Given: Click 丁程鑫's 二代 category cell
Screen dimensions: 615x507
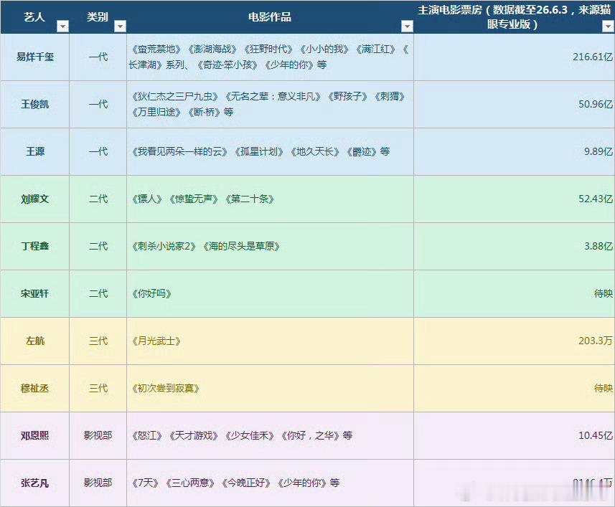Looking at the screenshot, I should [98, 247].
